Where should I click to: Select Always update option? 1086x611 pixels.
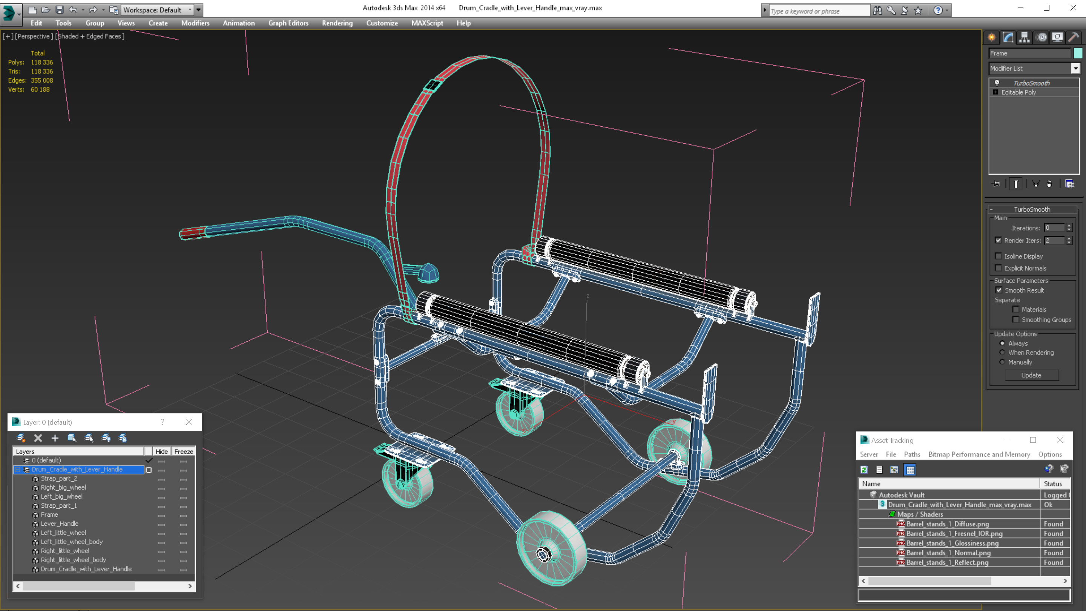pos(1003,343)
